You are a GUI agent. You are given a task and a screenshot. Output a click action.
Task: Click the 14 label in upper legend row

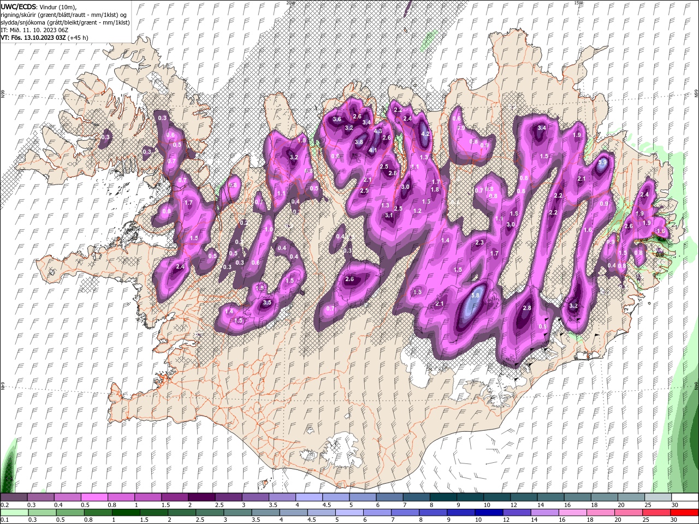pos(540,505)
